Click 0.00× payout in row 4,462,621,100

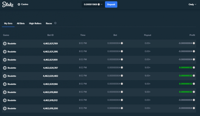coord(147,59)
